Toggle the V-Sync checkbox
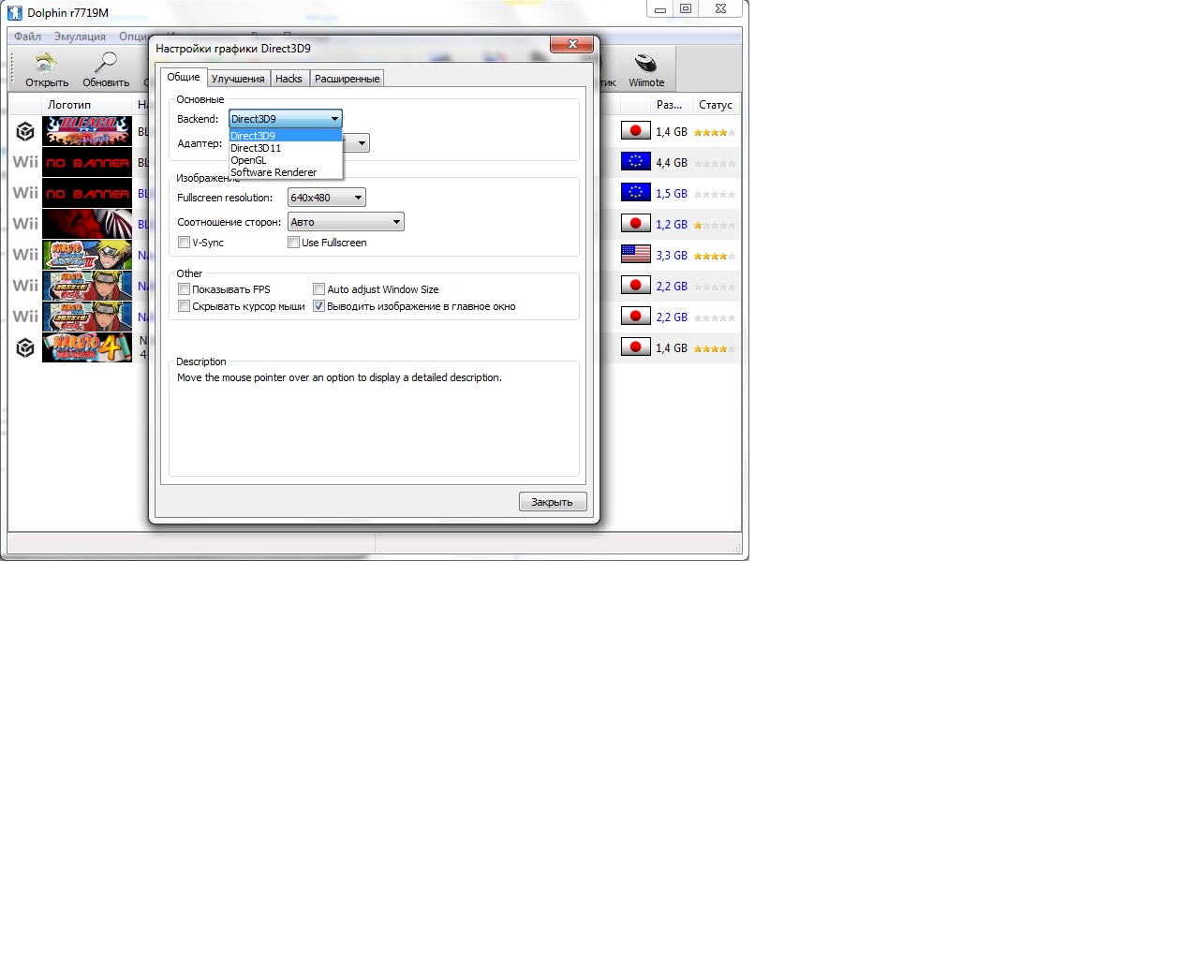 [185, 243]
